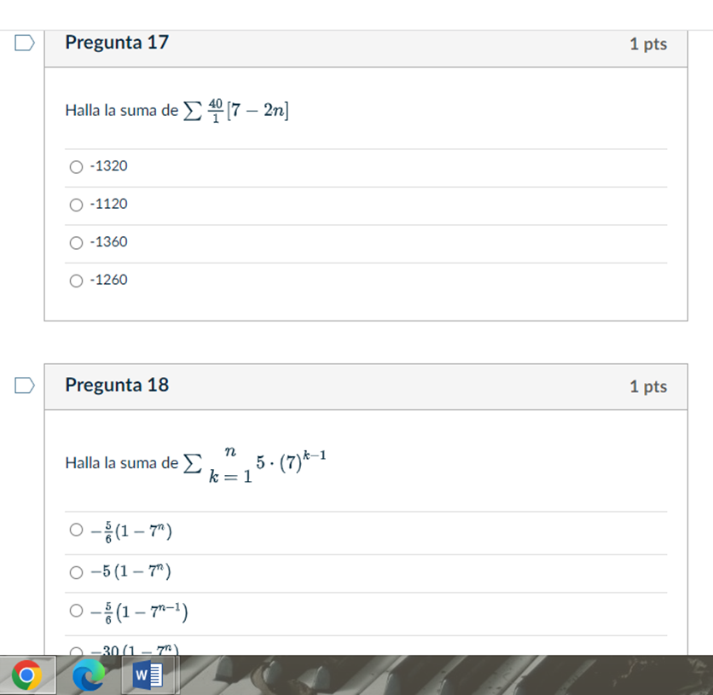713x695 pixels.
Task: Flag Pregunta 17 using its bookmark icon
Action: coord(23,42)
